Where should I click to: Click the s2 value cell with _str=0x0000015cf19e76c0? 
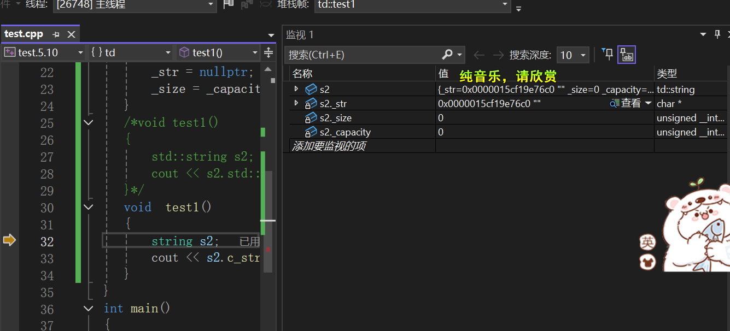click(x=545, y=89)
